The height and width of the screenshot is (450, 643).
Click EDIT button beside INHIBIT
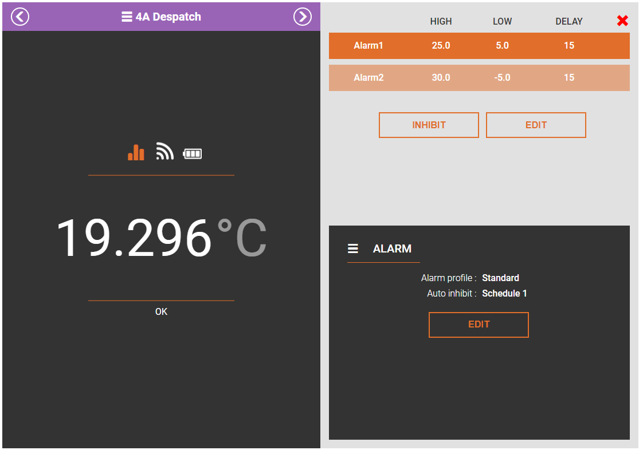[x=536, y=125]
